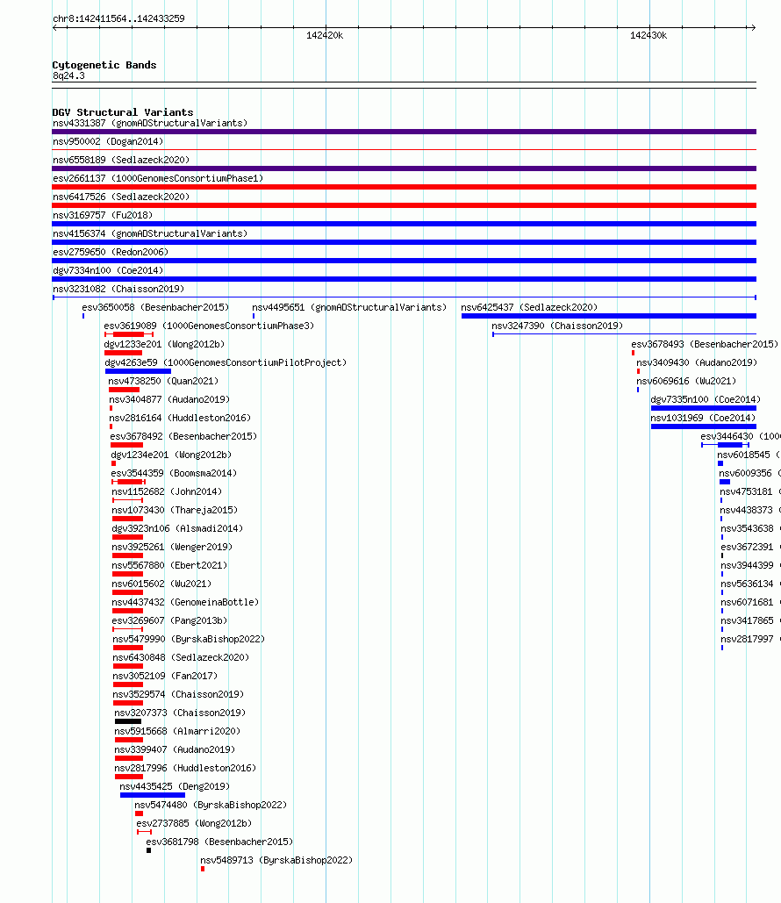
Task: Click the blue bar under dgv4263e59
Action: 139,371
